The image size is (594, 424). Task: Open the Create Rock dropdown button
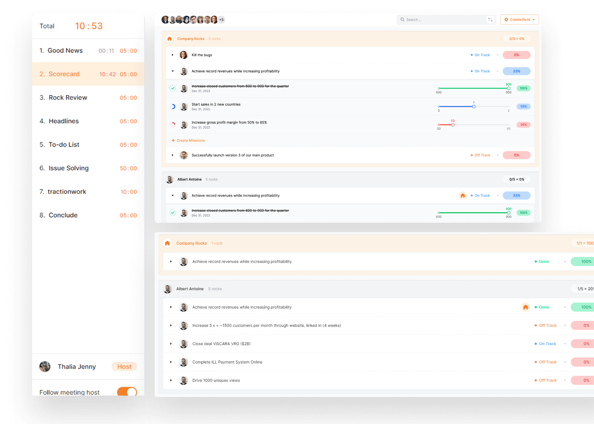(x=519, y=20)
